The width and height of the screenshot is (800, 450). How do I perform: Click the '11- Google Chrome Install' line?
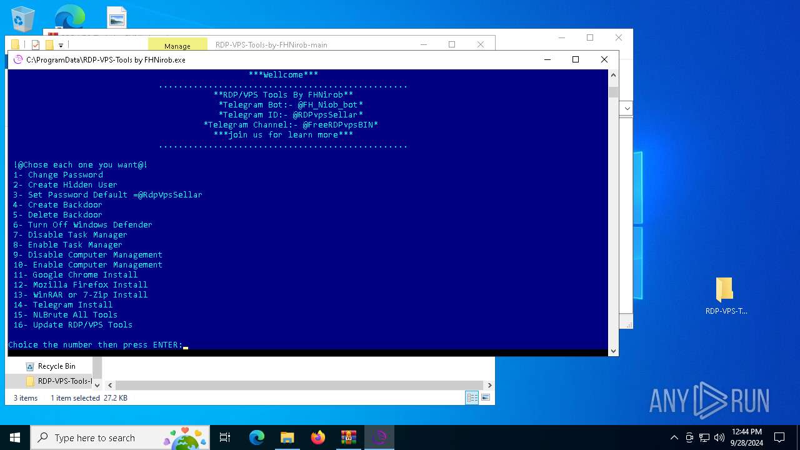[x=76, y=275]
